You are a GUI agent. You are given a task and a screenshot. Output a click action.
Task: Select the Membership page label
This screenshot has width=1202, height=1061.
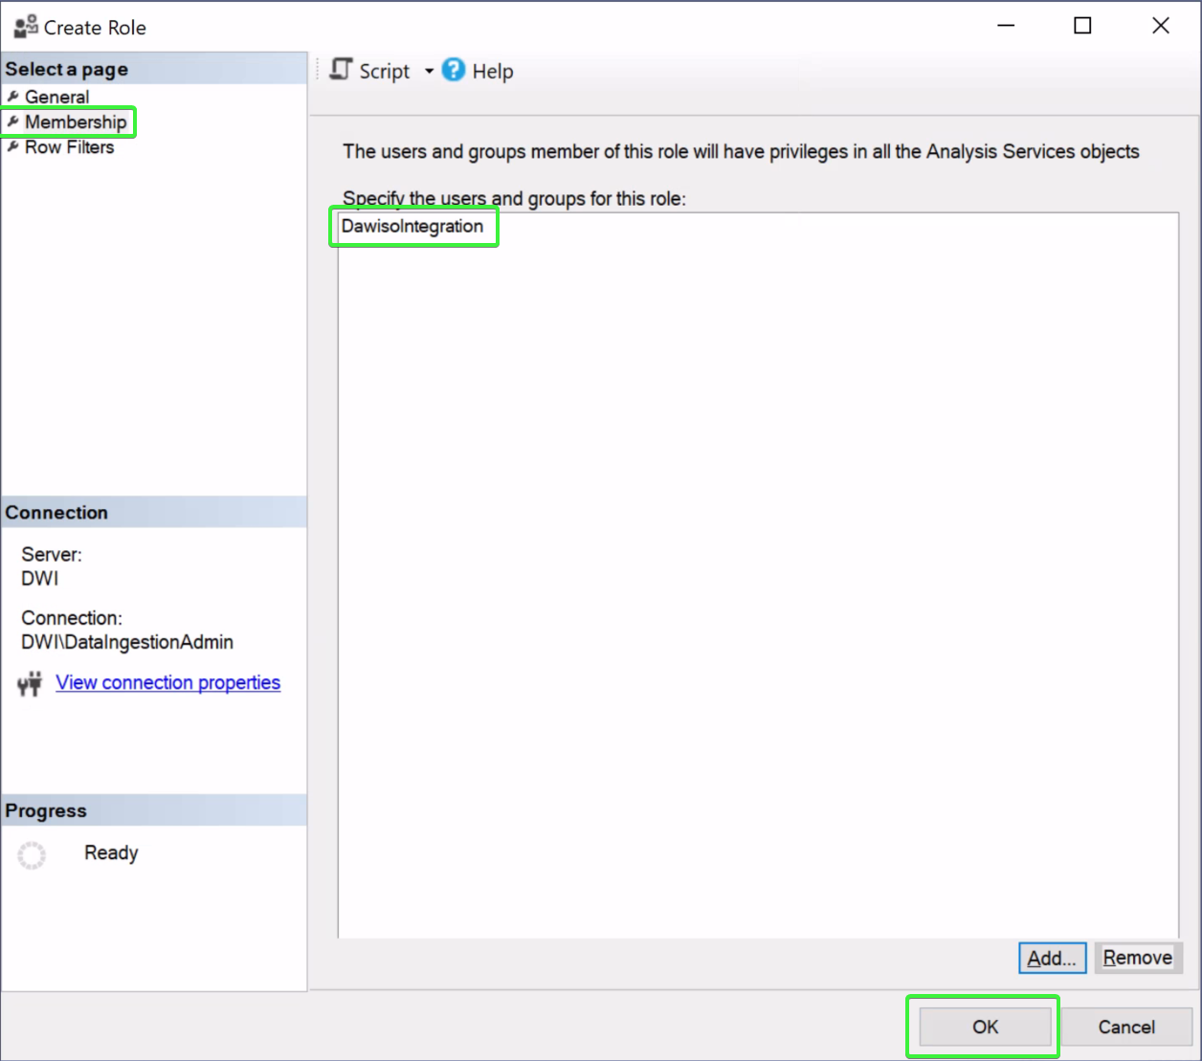[x=76, y=122]
